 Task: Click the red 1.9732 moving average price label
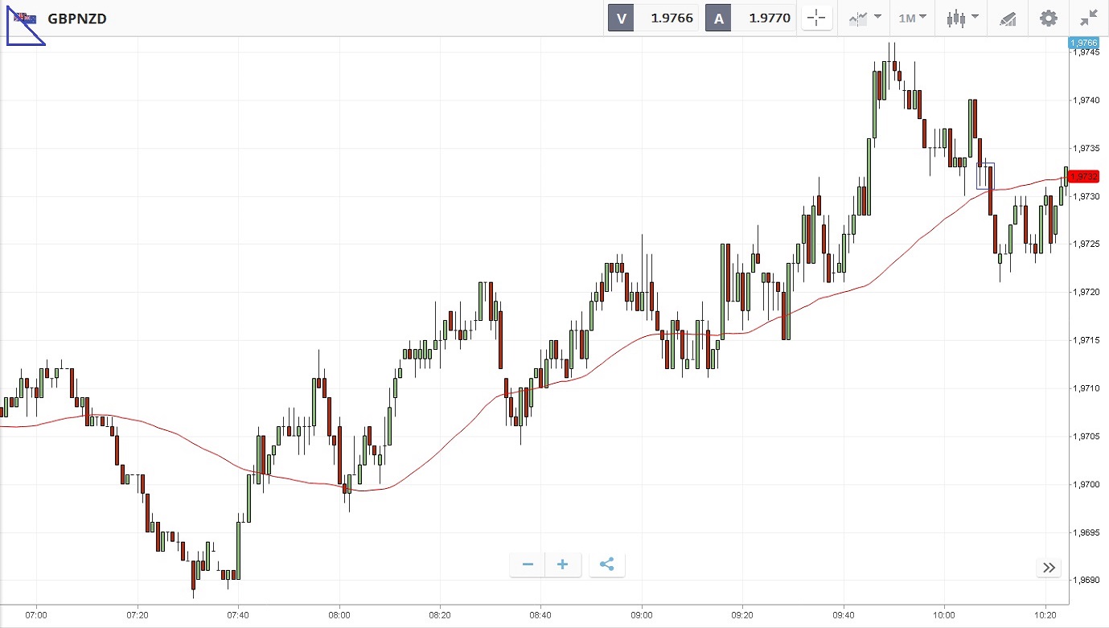click(x=1083, y=176)
